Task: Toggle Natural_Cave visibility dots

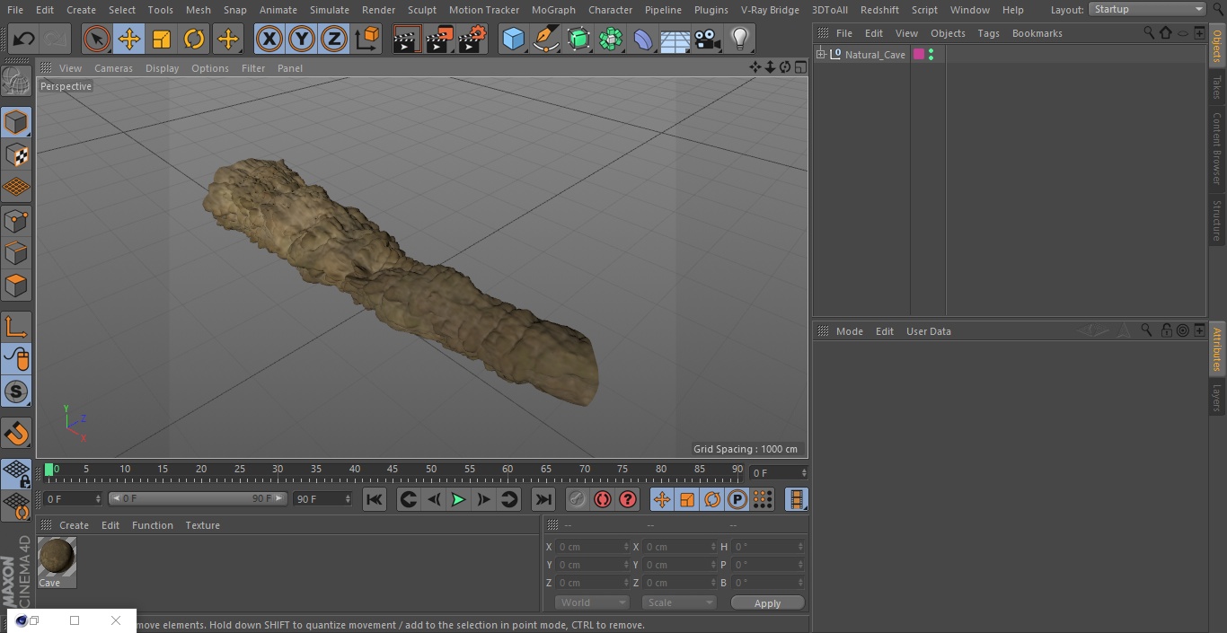Action: tap(931, 55)
